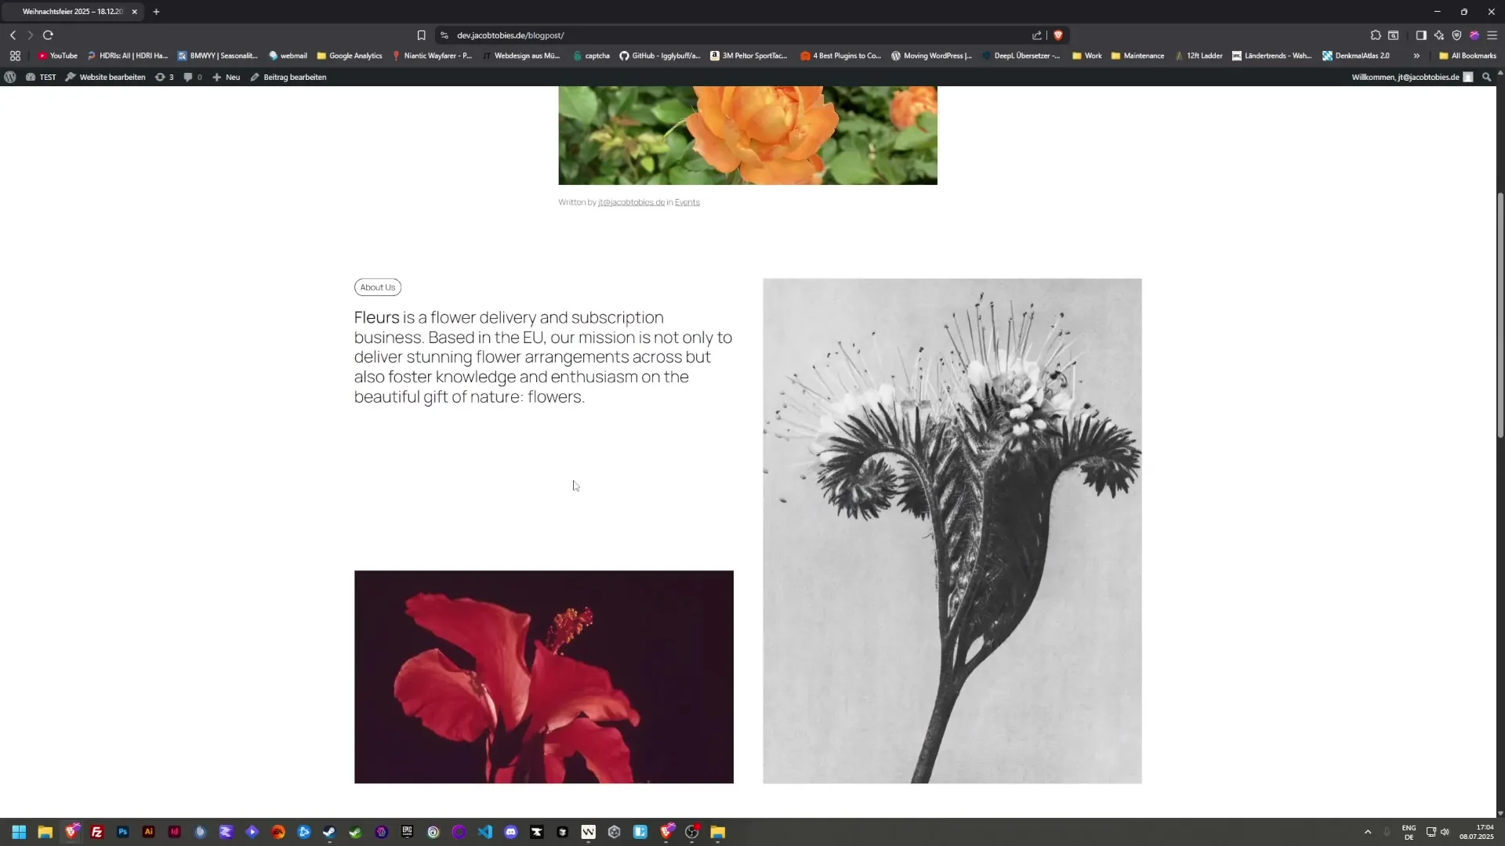Click the WordPress admin search magnifier
The height and width of the screenshot is (846, 1505).
coord(1486,77)
